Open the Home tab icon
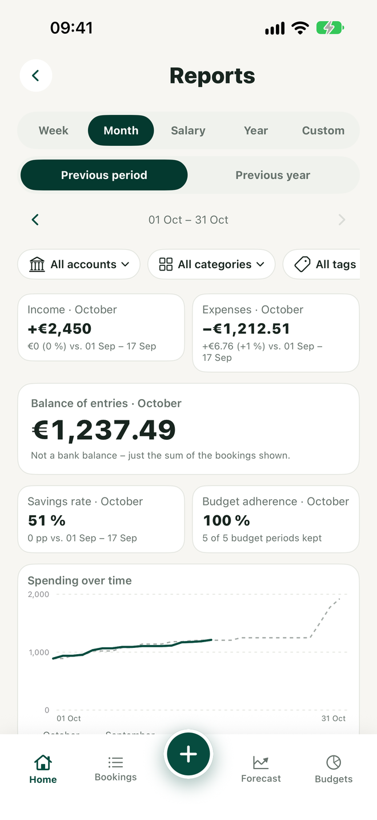This screenshot has width=377, height=820. 43,762
